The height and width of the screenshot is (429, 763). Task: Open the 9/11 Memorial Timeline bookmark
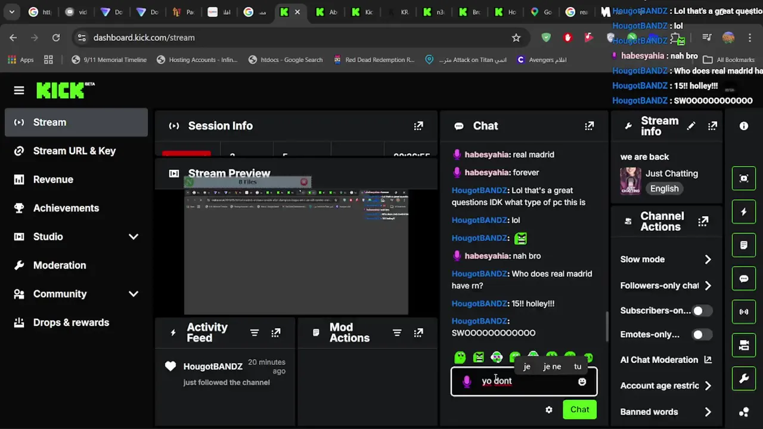tap(109, 60)
